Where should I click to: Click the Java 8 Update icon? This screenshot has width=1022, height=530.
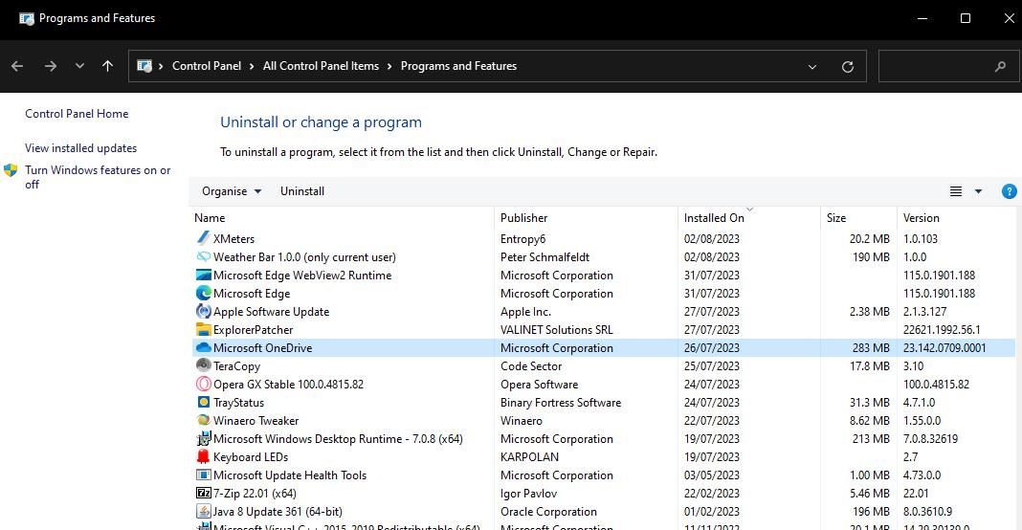coord(204,512)
